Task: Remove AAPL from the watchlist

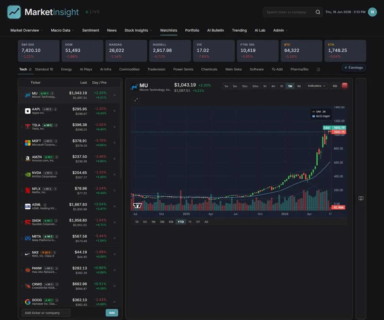Action: pyautogui.click(x=114, y=111)
